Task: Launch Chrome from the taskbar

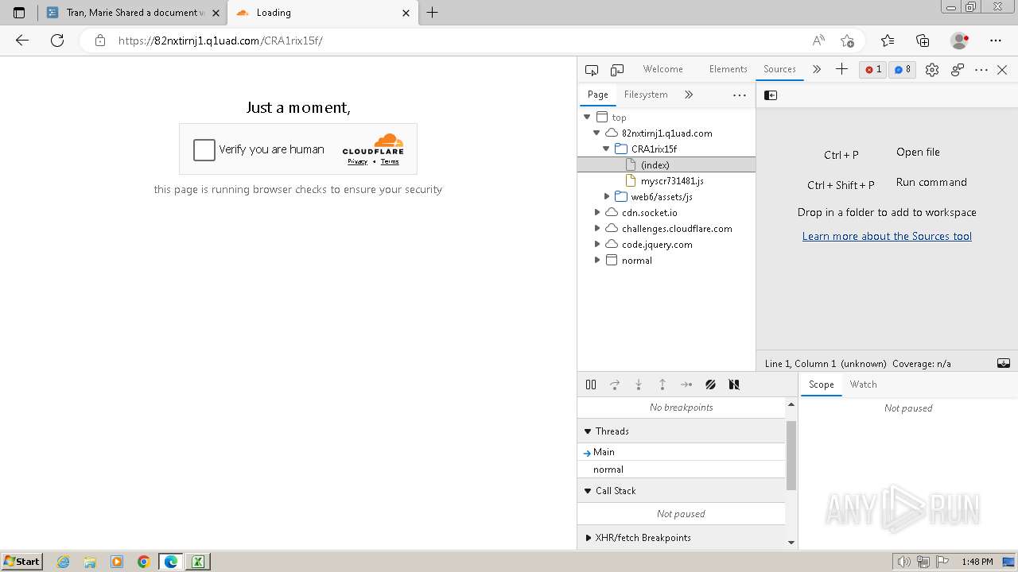Action: [144, 562]
